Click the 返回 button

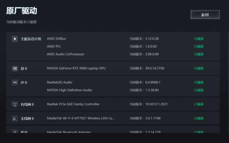(205, 15)
